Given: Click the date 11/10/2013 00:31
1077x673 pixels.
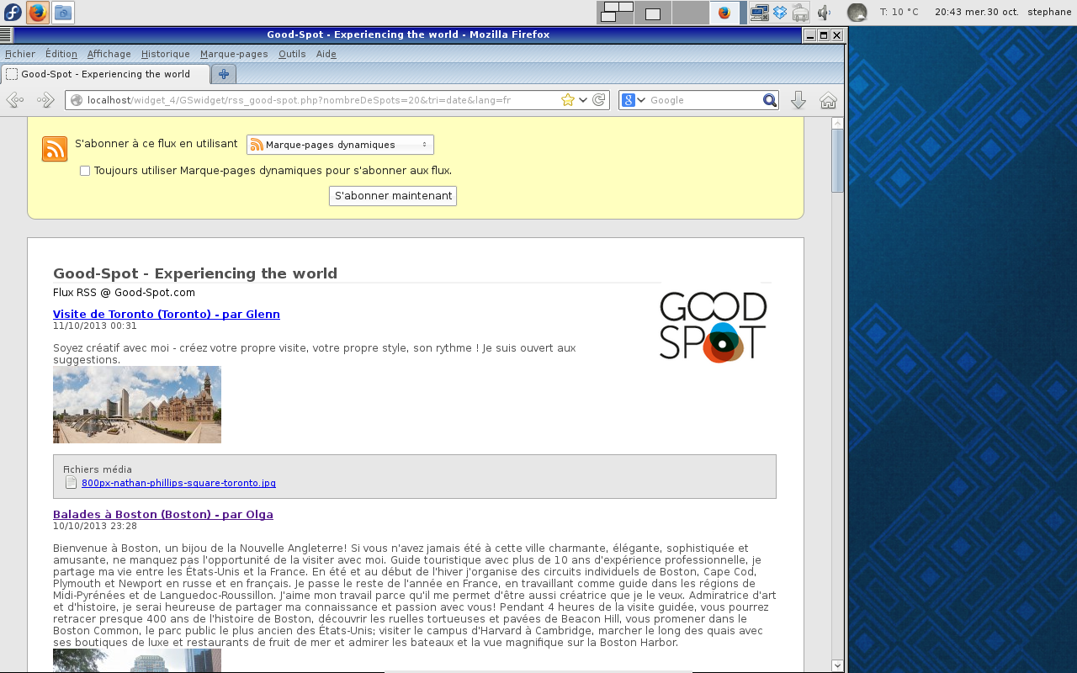Looking at the screenshot, I should point(95,326).
